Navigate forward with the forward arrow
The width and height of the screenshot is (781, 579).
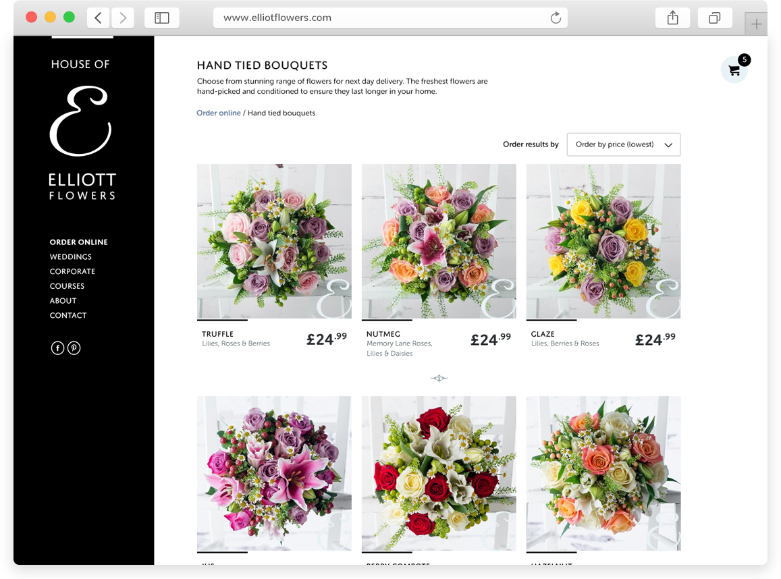coord(122,18)
